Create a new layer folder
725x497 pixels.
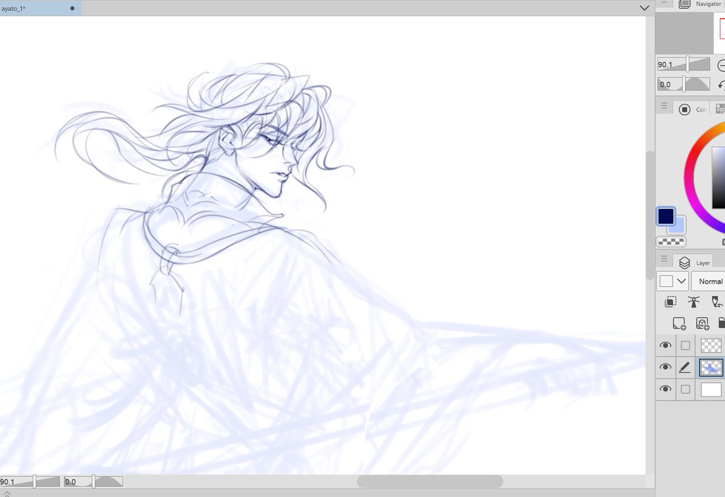pyautogui.click(x=721, y=324)
